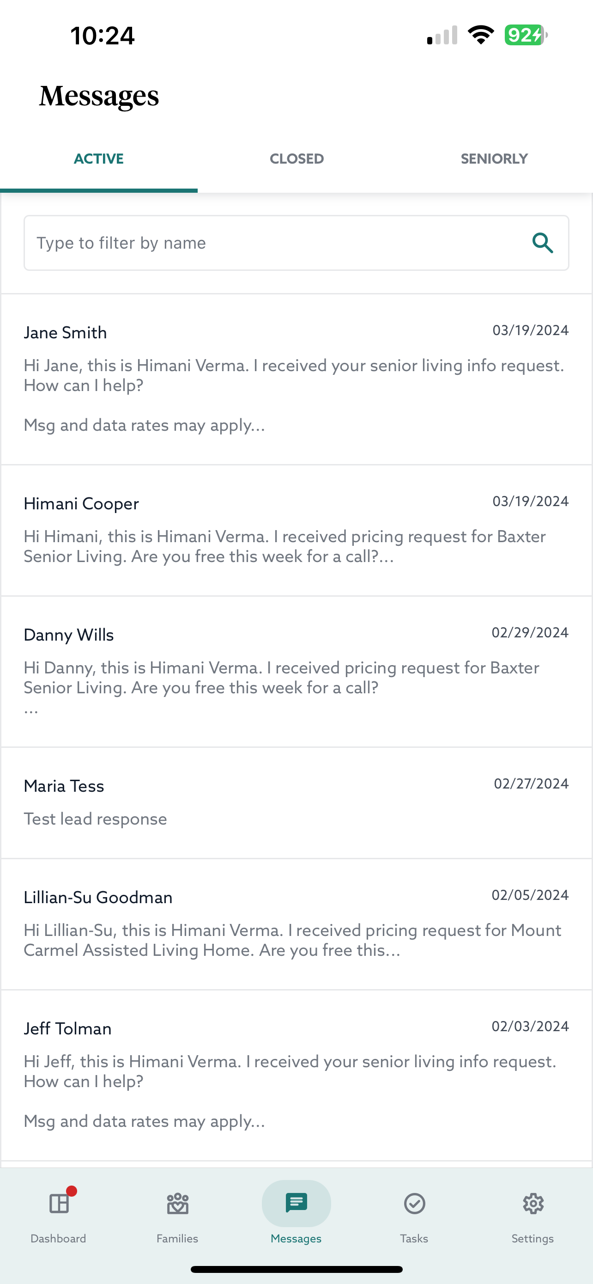
Task: Tap the Messages chat bubble icon
Action: tap(296, 1203)
